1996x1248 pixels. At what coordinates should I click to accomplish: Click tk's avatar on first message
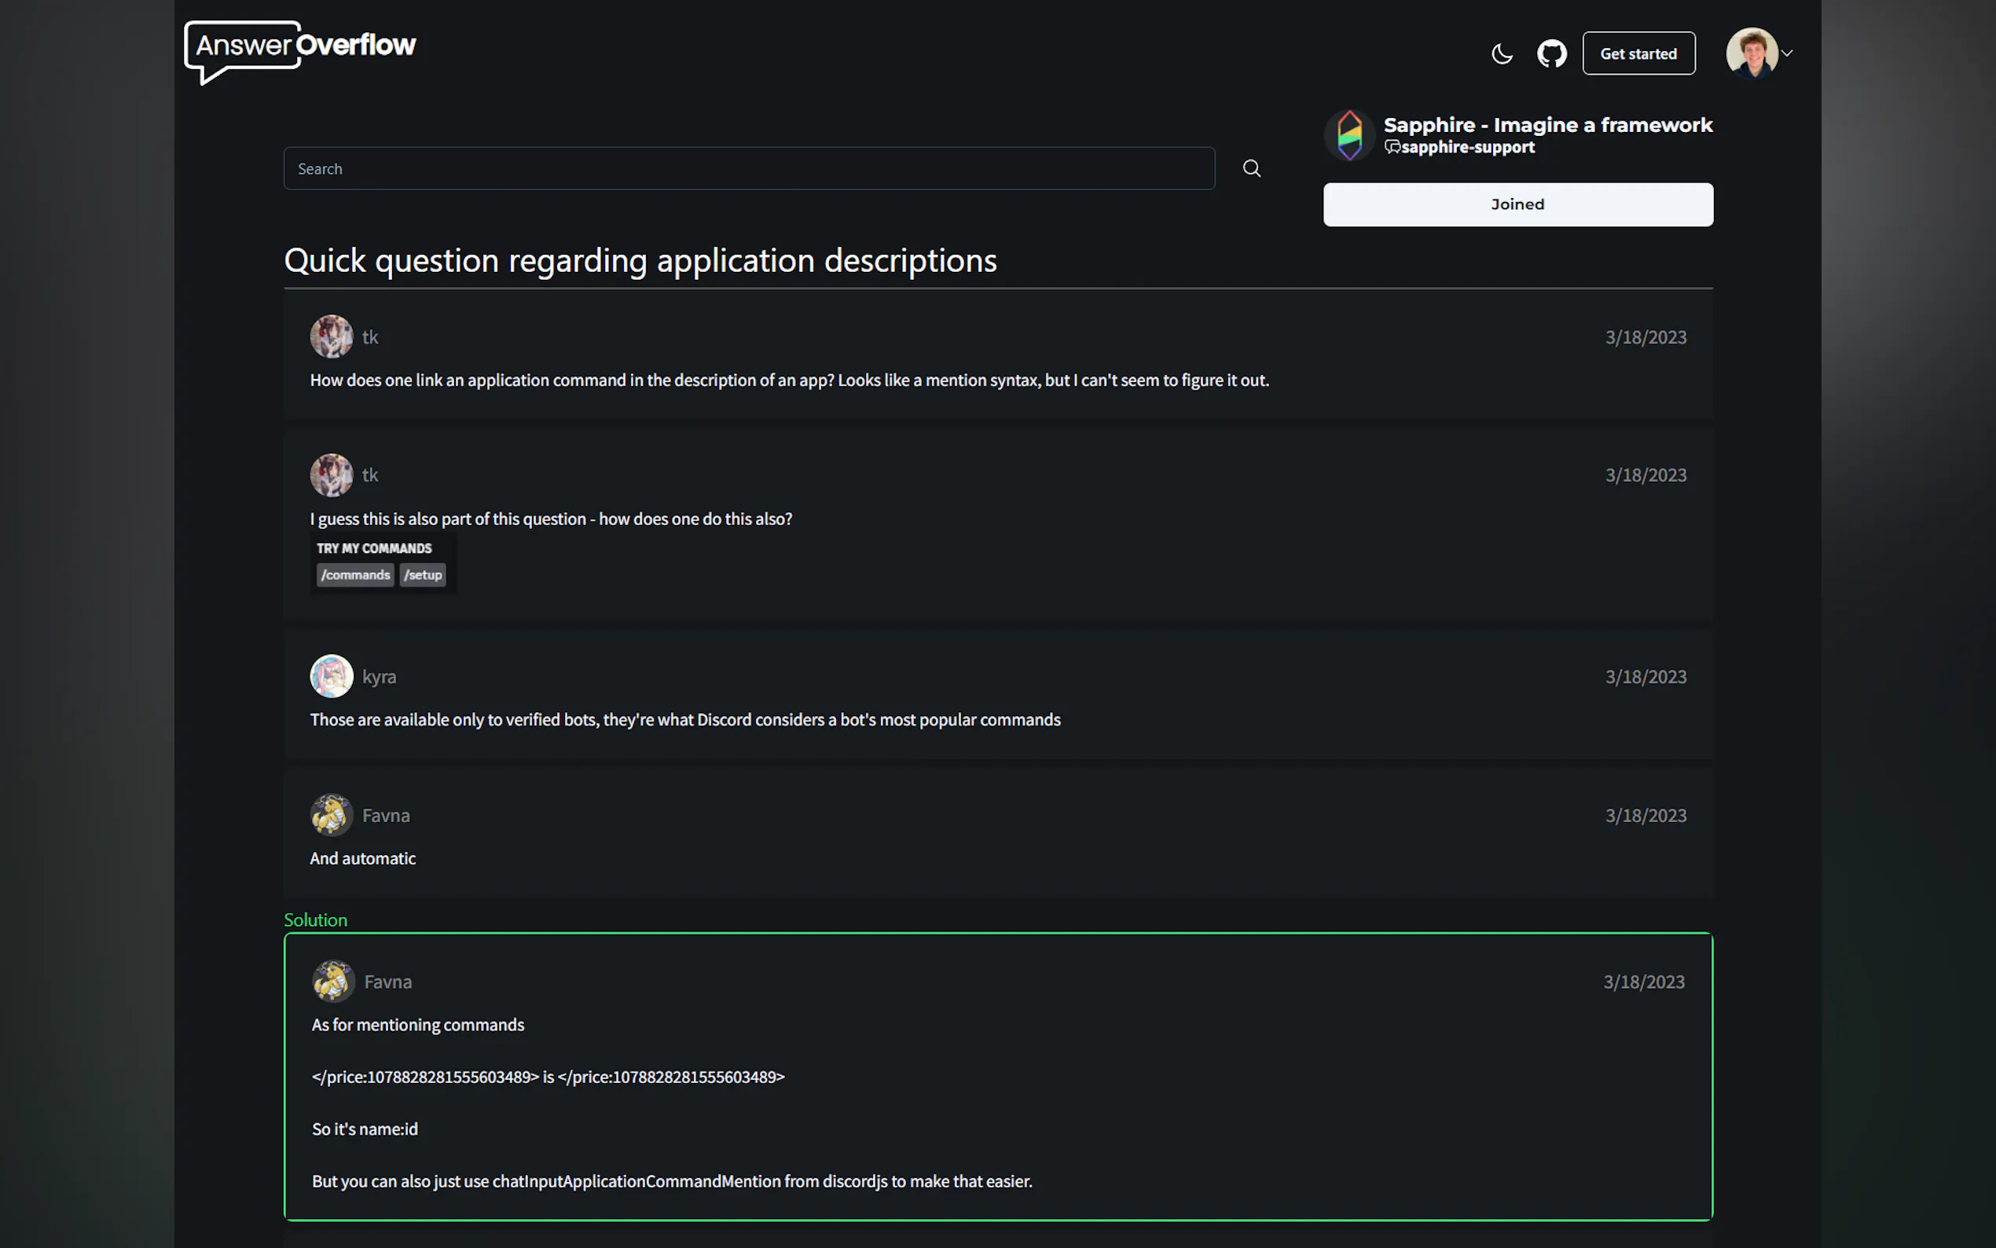(331, 337)
